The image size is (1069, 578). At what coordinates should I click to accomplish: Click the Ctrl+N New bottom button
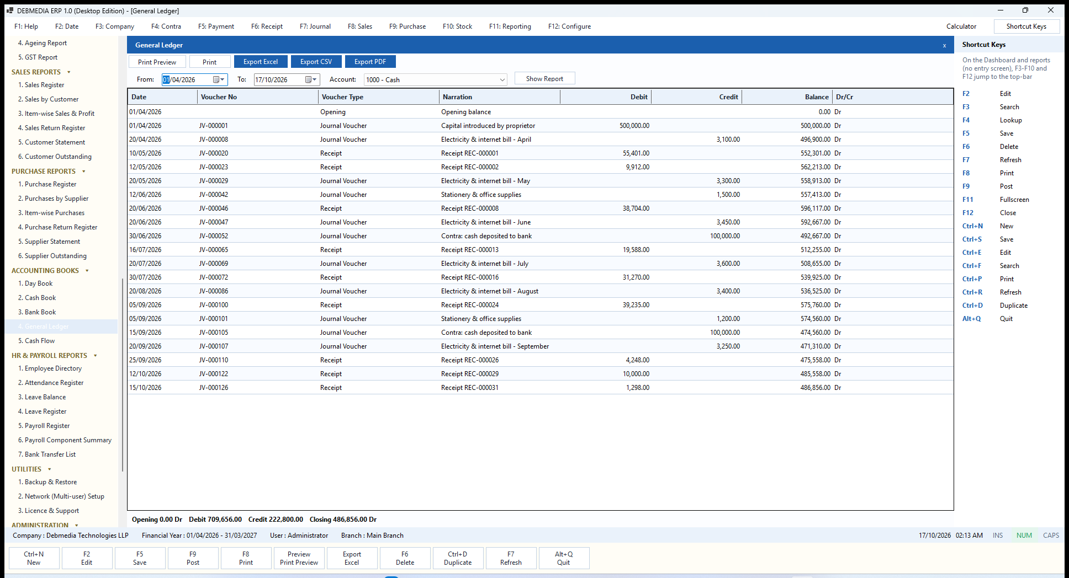pos(34,558)
